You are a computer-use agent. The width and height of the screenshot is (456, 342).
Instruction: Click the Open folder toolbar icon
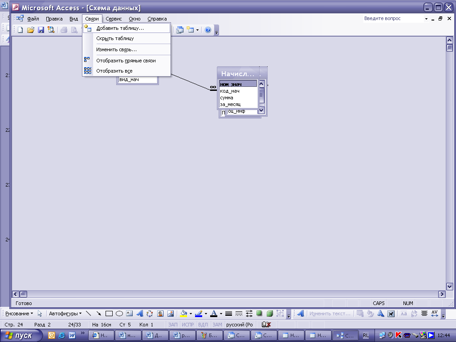click(31, 30)
